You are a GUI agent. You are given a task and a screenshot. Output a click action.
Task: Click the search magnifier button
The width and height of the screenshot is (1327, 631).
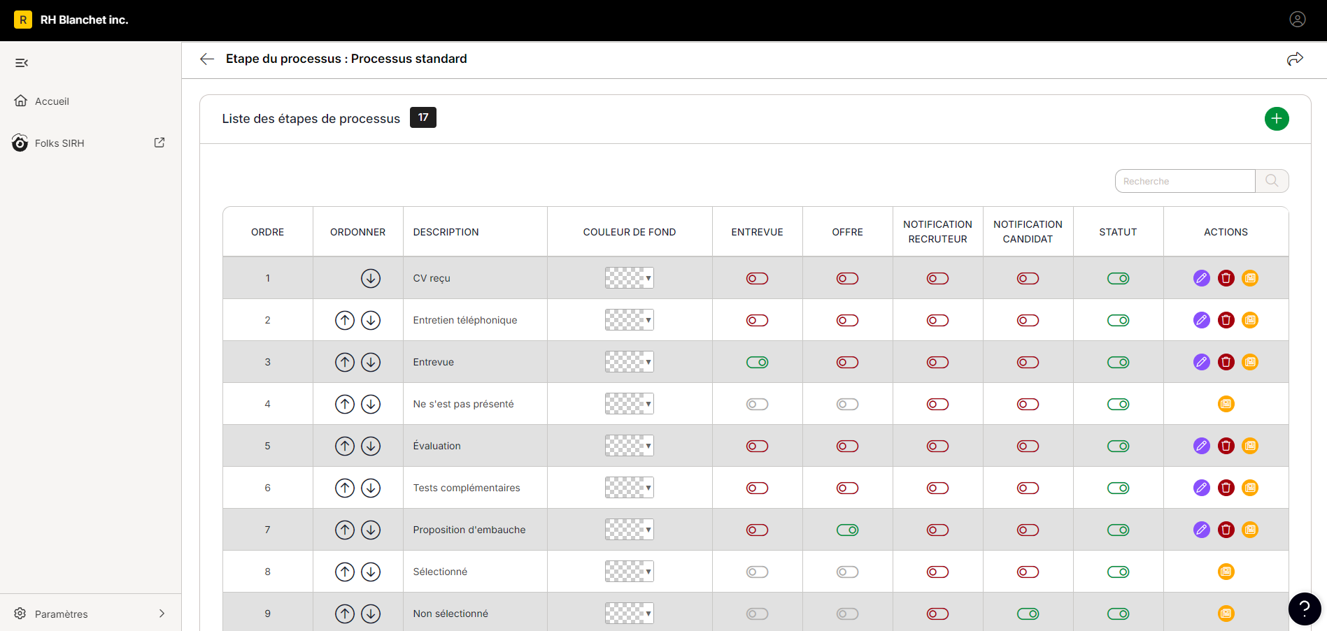(1272, 181)
